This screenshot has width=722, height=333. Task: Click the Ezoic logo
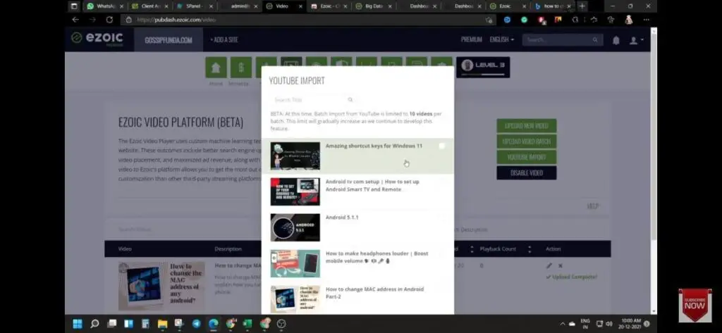[x=97, y=39]
